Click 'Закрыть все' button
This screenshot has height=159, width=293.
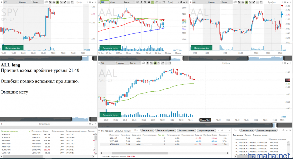tap(147, 130)
